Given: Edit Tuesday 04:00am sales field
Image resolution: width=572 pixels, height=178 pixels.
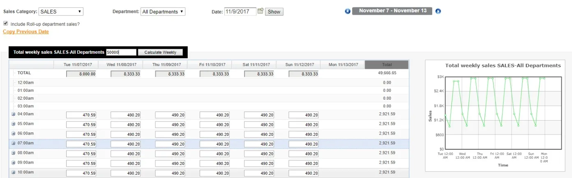Looking at the screenshot, I should 81,115.
